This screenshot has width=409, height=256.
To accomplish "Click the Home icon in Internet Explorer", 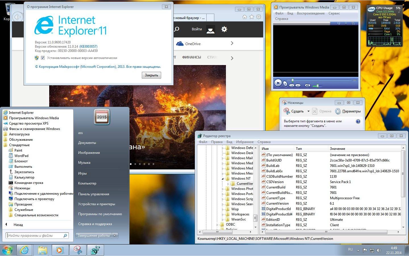I will point(245,17).
